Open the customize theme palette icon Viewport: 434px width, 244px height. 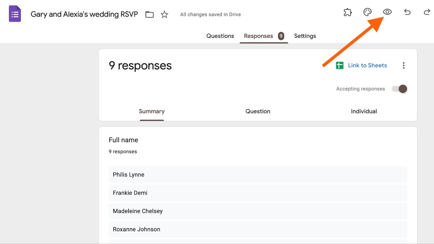coord(367,12)
